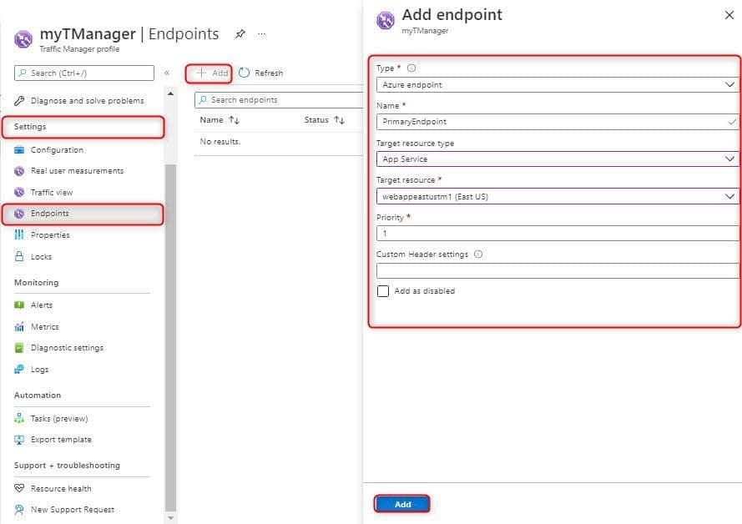Click the blue Add button

(402, 504)
